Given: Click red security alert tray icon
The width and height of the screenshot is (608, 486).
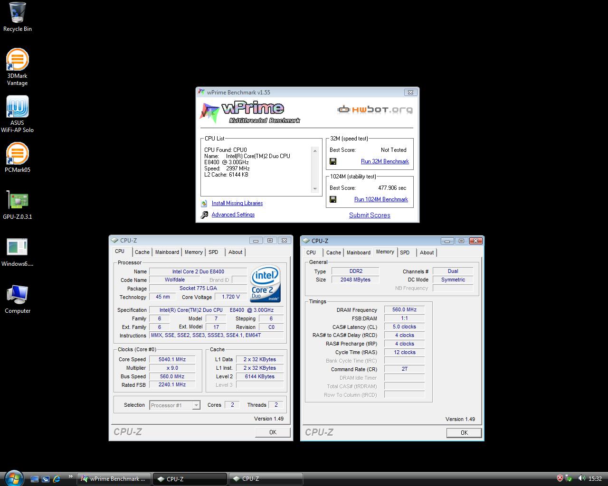Looking at the screenshot, I should point(560,478).
